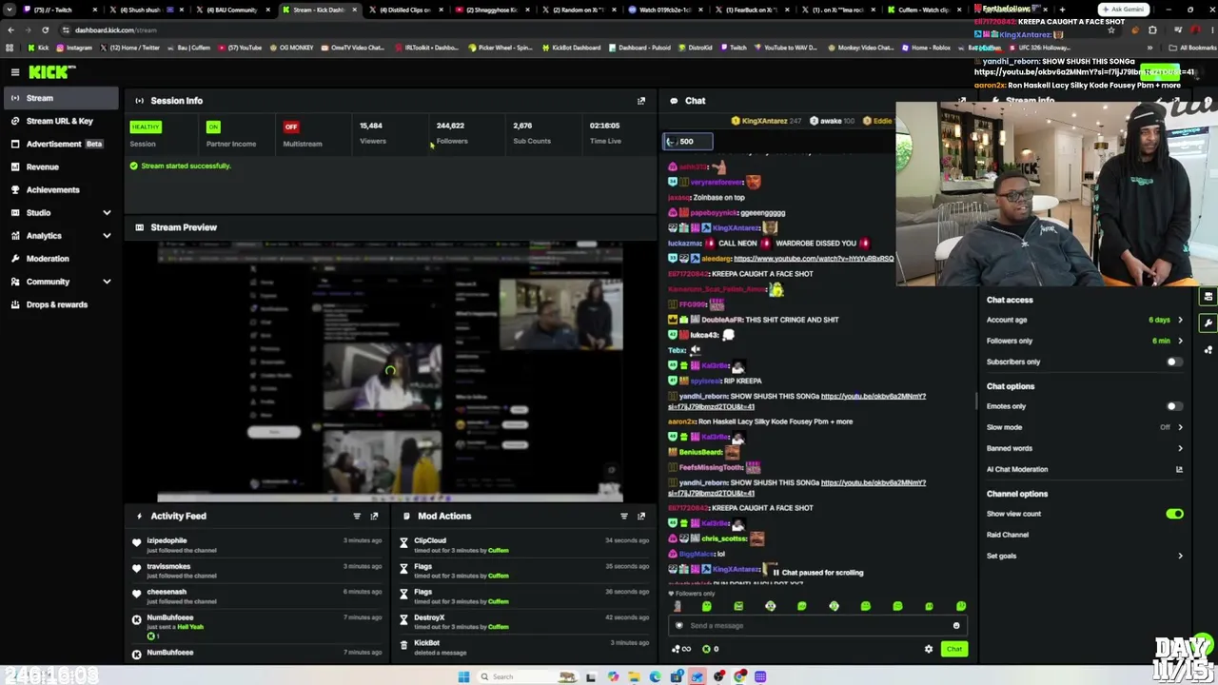The width and height of the screenshot is (1218, 685).
Task: Reload the browser page
Action: click(45, 29)
